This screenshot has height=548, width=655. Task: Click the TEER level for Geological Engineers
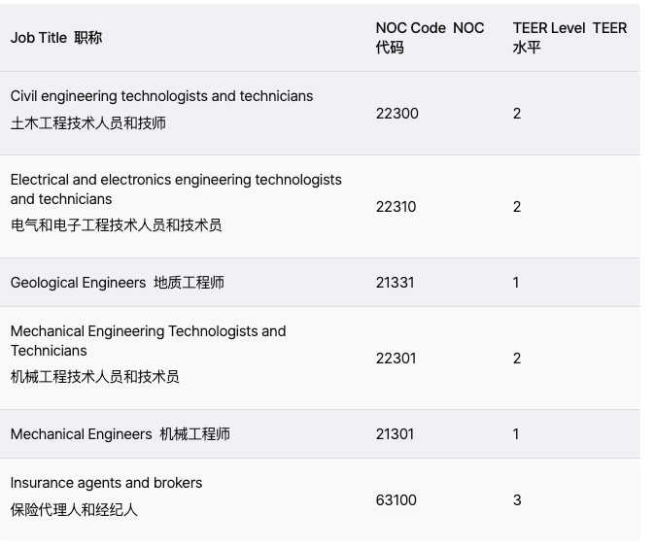click(516, 283)
